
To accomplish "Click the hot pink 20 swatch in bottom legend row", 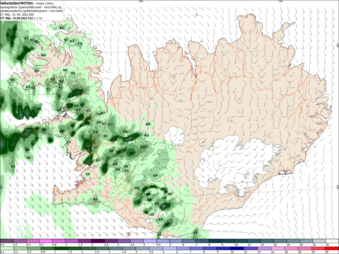I will [305, 249].
